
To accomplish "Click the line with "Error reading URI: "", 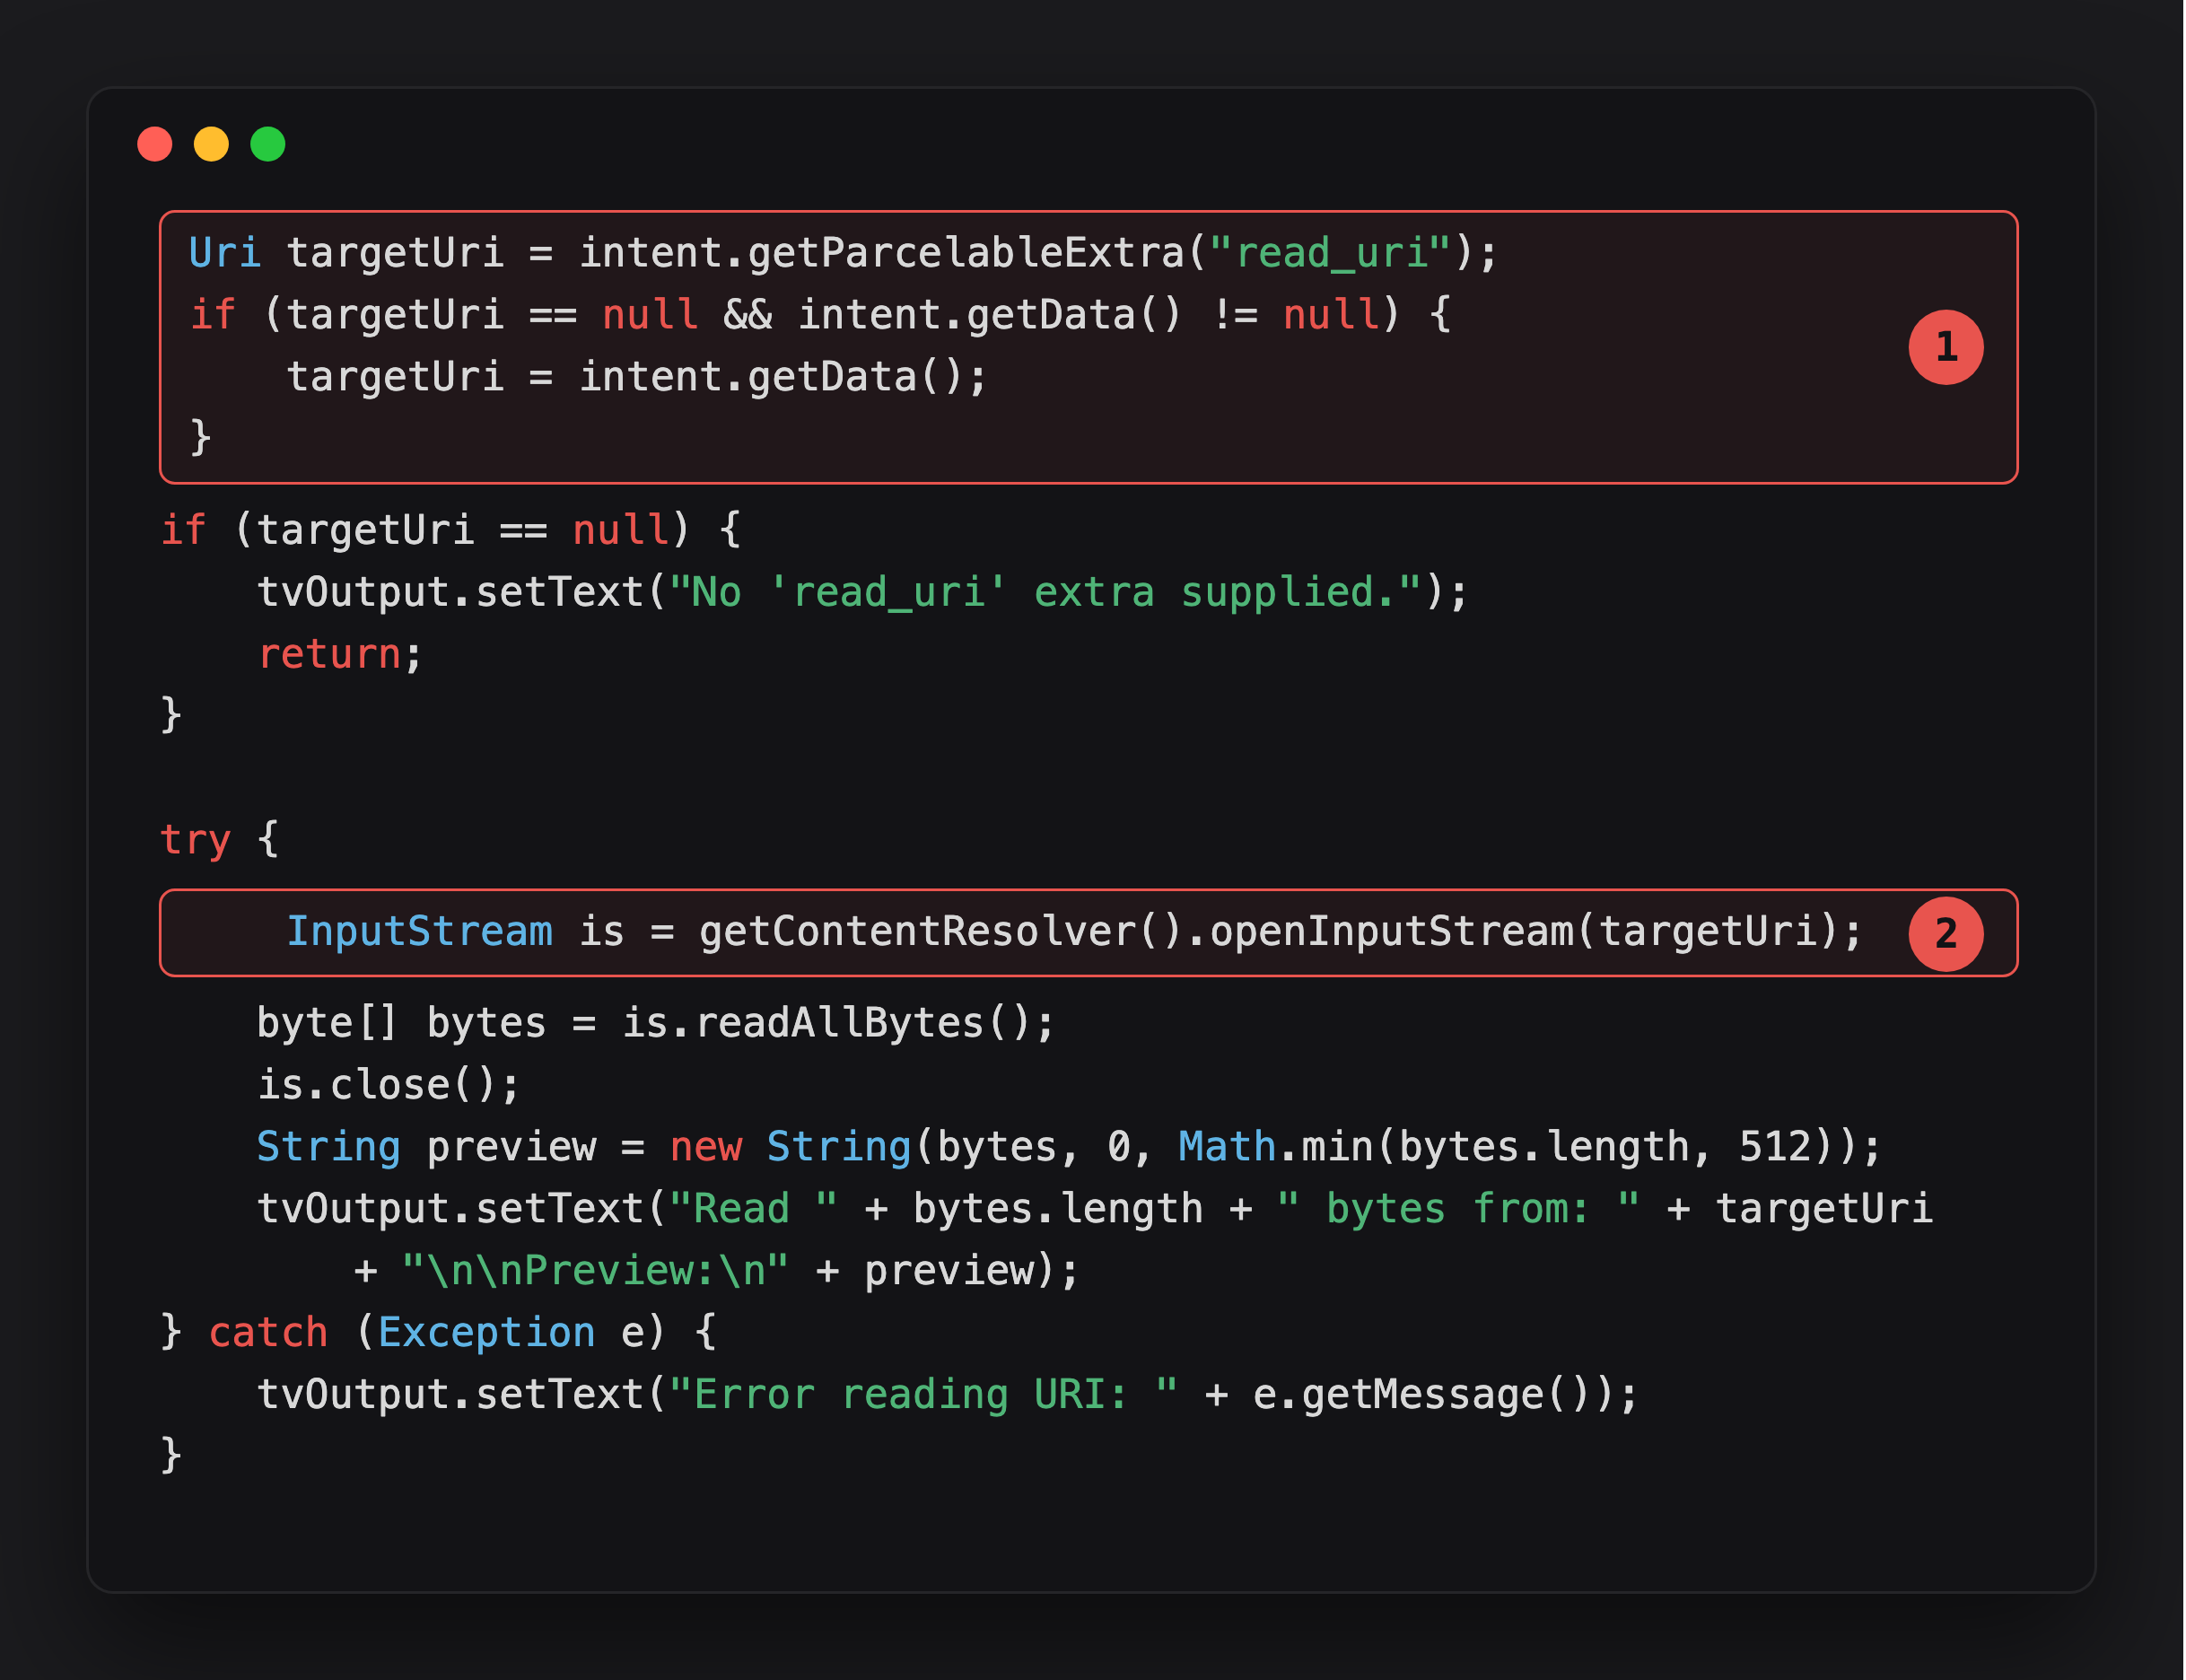I will tap(948, 1395).
